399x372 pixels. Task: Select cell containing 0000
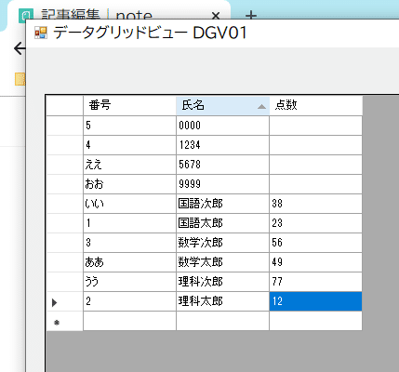click(x=222, y=126)
